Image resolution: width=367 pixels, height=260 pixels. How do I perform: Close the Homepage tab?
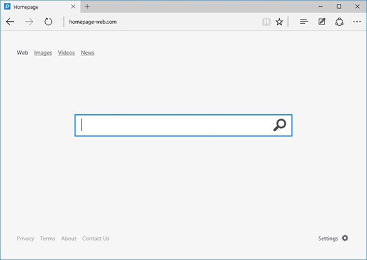[73, 6]
